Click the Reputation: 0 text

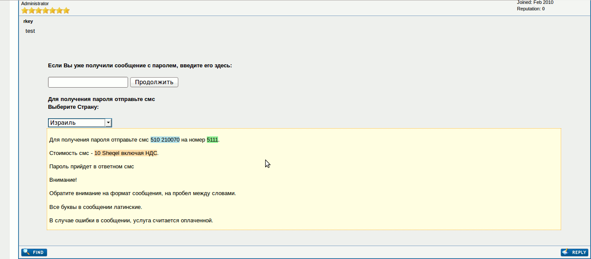(x=530, y=9)
